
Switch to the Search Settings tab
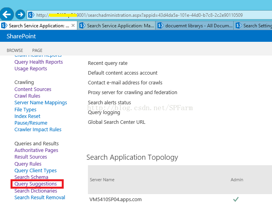pyautogui.click(x=253, y=26)
